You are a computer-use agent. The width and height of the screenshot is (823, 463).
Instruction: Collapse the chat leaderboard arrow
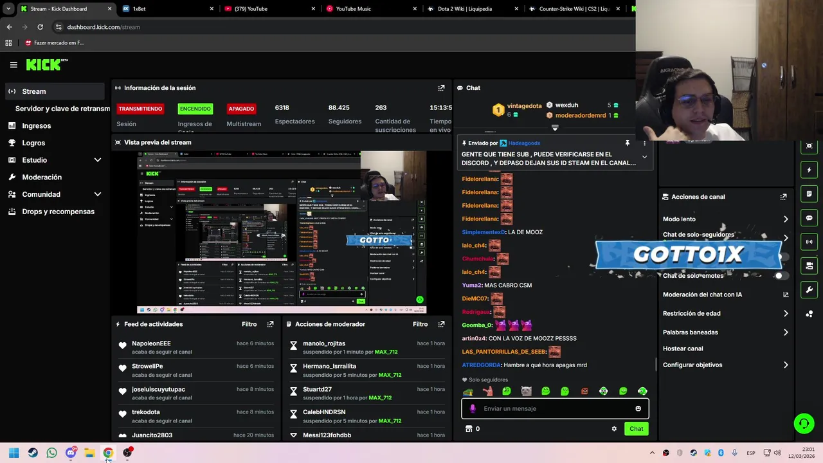555,127
